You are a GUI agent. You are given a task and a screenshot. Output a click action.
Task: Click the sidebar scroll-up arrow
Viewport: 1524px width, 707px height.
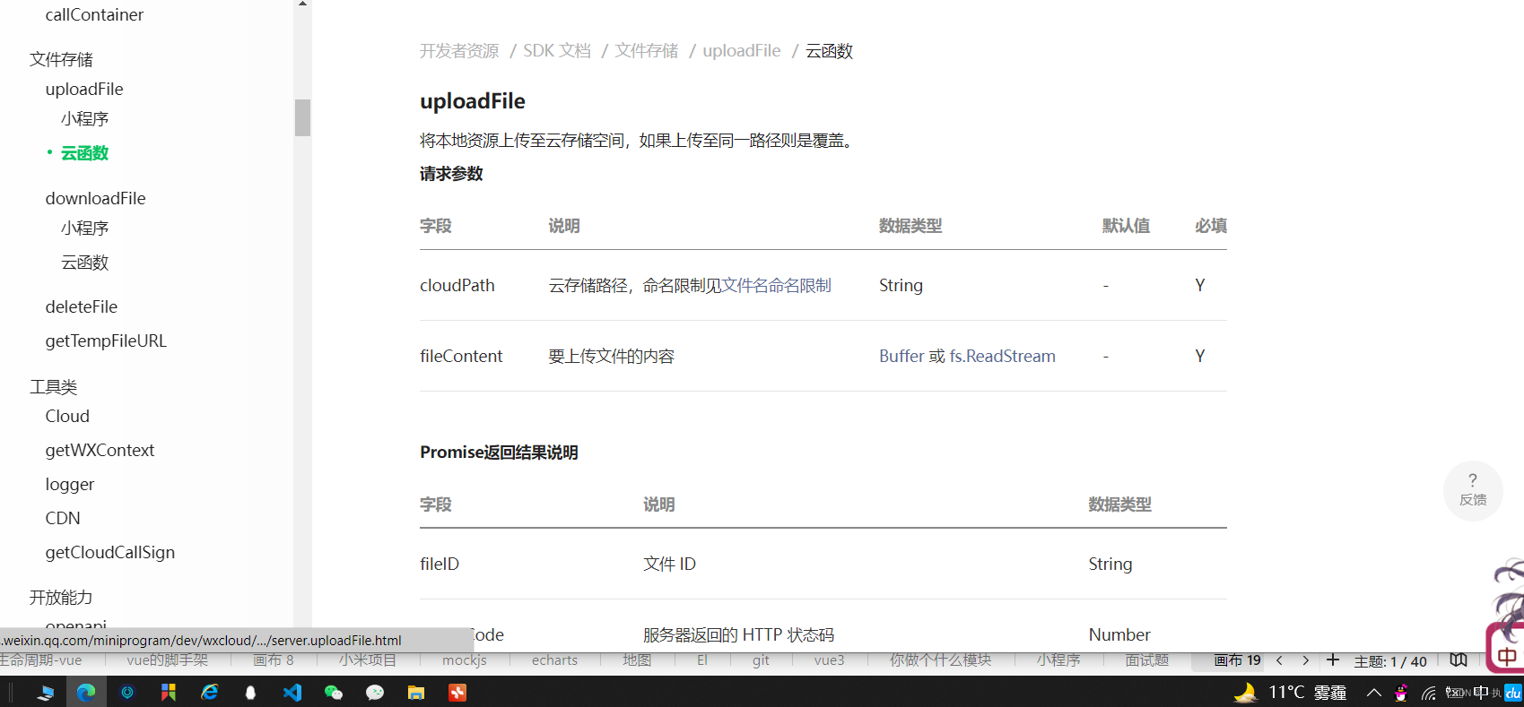pyautogui.click(x=302, y=4)
